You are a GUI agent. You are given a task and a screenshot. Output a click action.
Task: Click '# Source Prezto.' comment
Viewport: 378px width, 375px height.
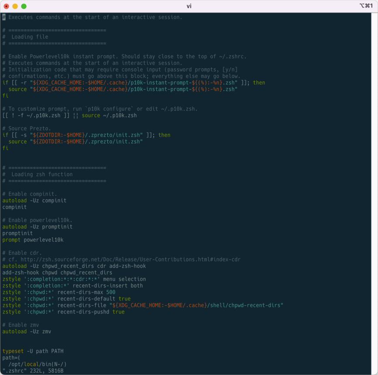click(x=27, y=128)
